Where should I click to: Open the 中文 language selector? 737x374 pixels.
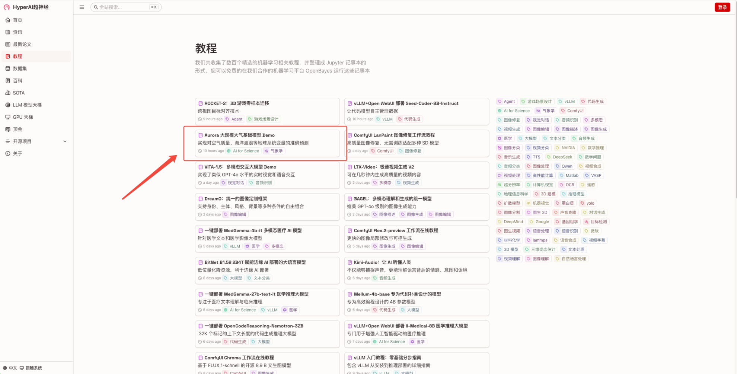tap(10, 368)
